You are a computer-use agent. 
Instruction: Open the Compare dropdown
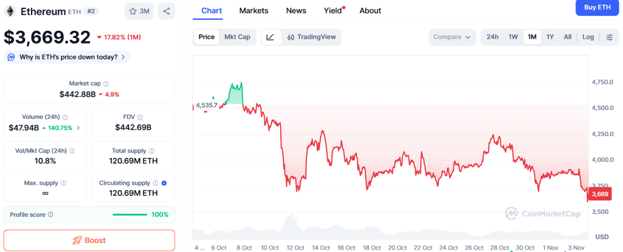click(451, 37)
